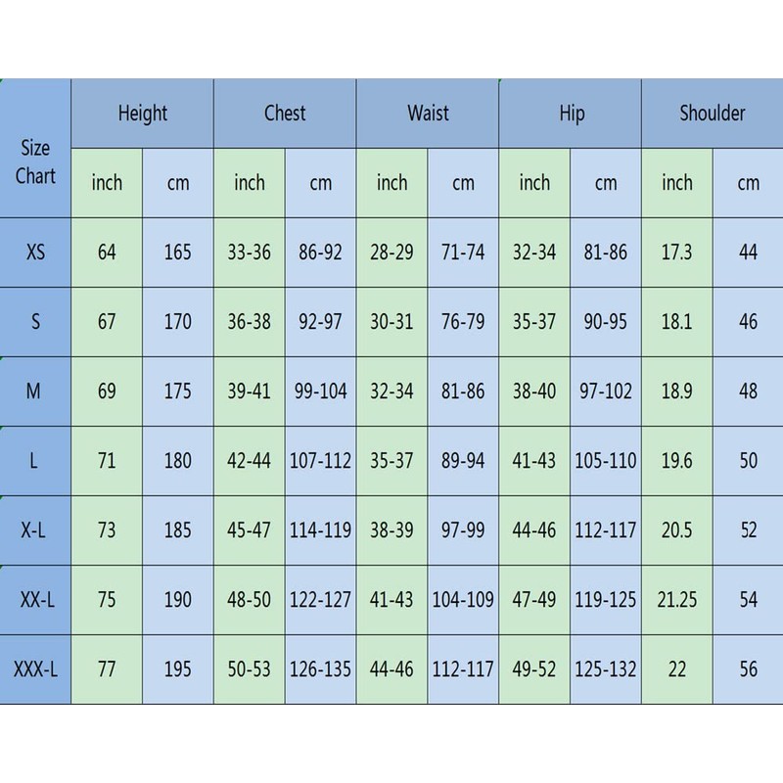Screen dimensions: 783x783
Task: Select the 125-132 hip cm cell
Action: tap(606, 669)
